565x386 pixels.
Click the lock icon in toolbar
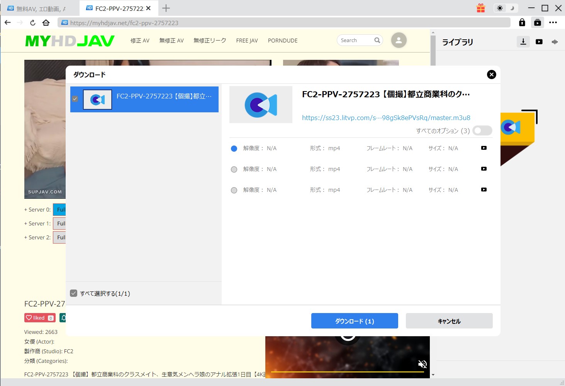pyautogui.click(x=522, y=22)
